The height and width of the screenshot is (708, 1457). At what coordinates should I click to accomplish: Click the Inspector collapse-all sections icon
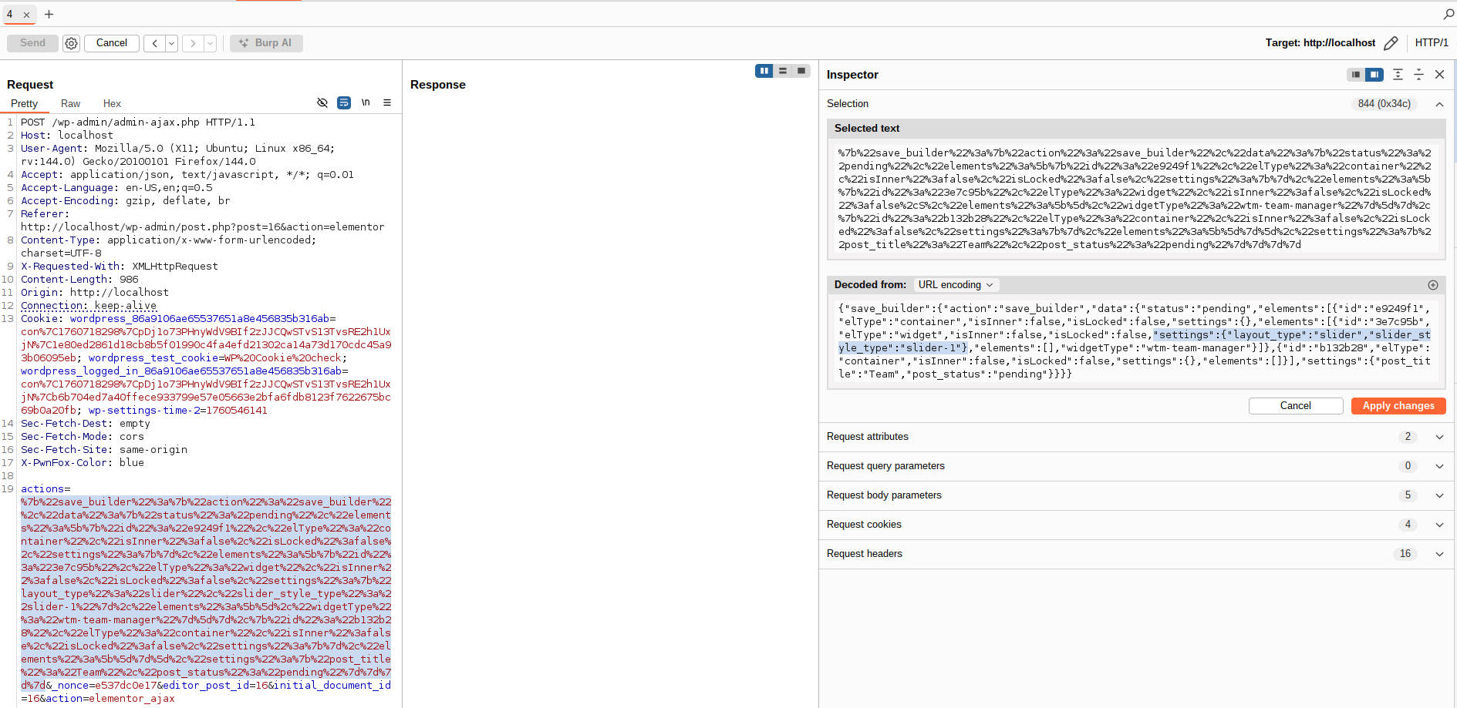coord(1418,75)
